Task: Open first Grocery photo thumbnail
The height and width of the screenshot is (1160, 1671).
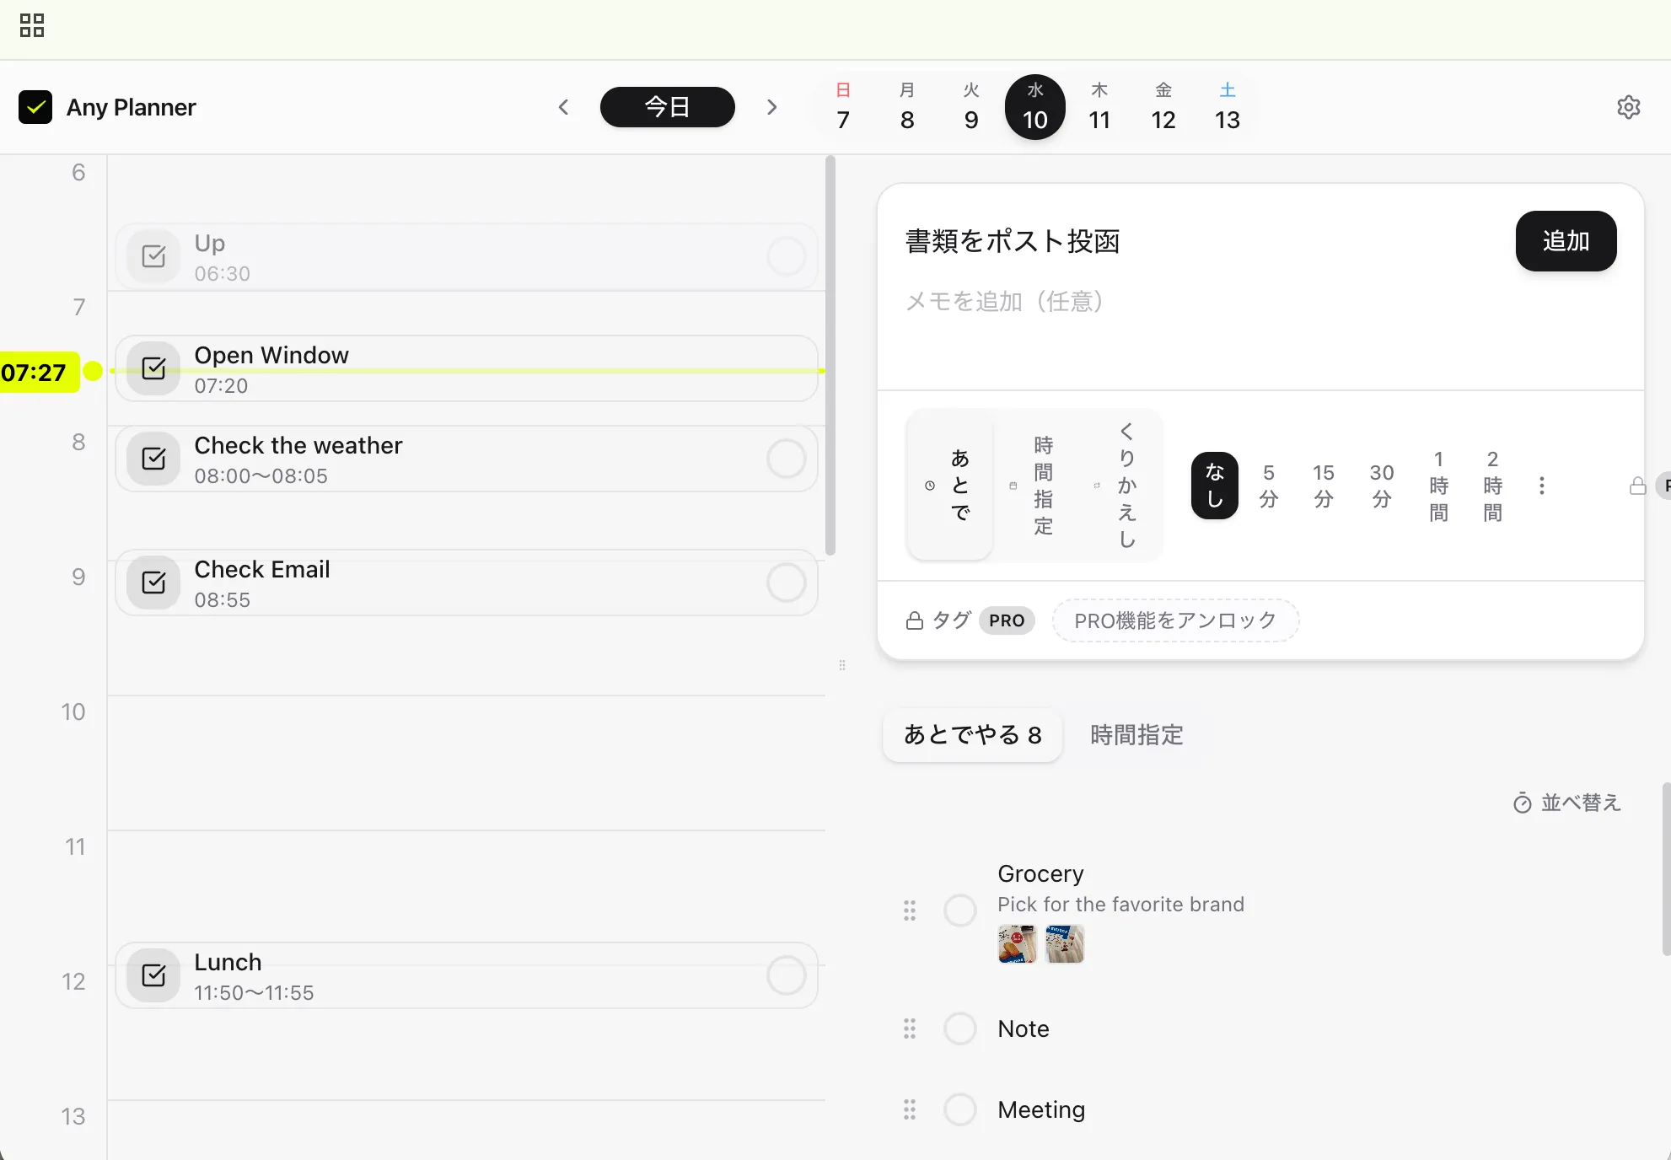Action: (x=1017, y=944)
